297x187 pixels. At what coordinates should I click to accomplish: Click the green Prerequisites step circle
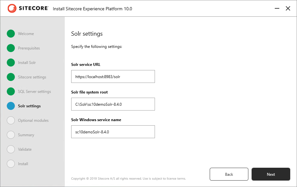tap(11, 48)
